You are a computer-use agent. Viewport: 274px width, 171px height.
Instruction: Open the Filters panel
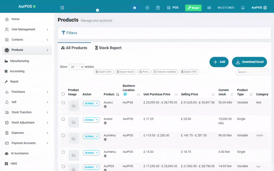click(70, 33)
